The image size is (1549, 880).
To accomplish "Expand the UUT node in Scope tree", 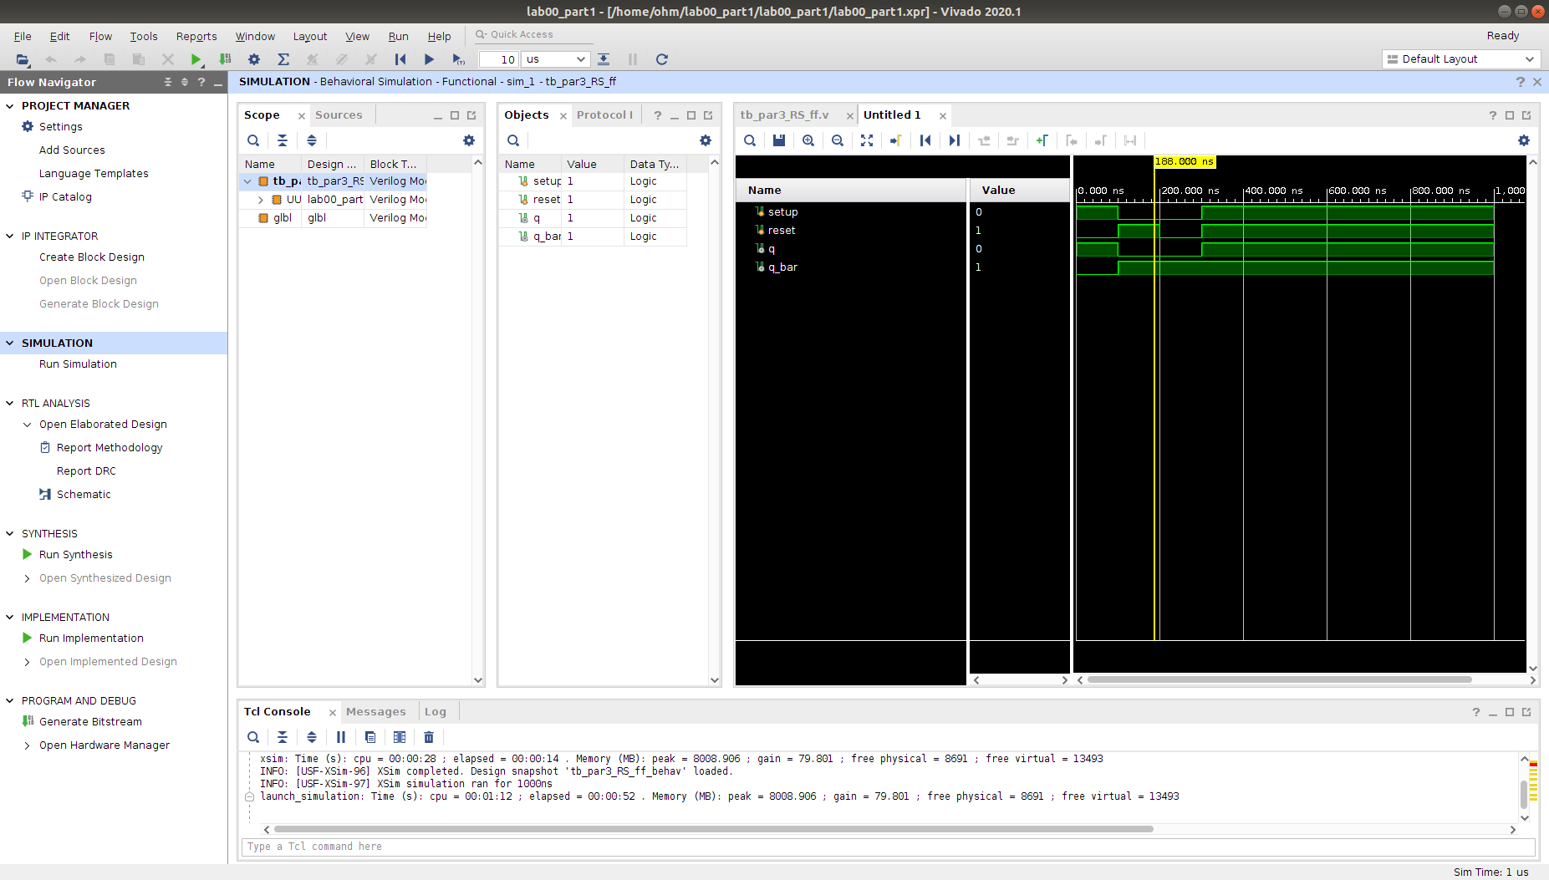I will (x=261, y=200).
